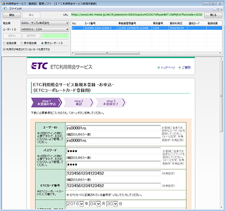
Task: Toggle the checkbox for showing cards without a set usage date
Action: [x=4, y=50]
